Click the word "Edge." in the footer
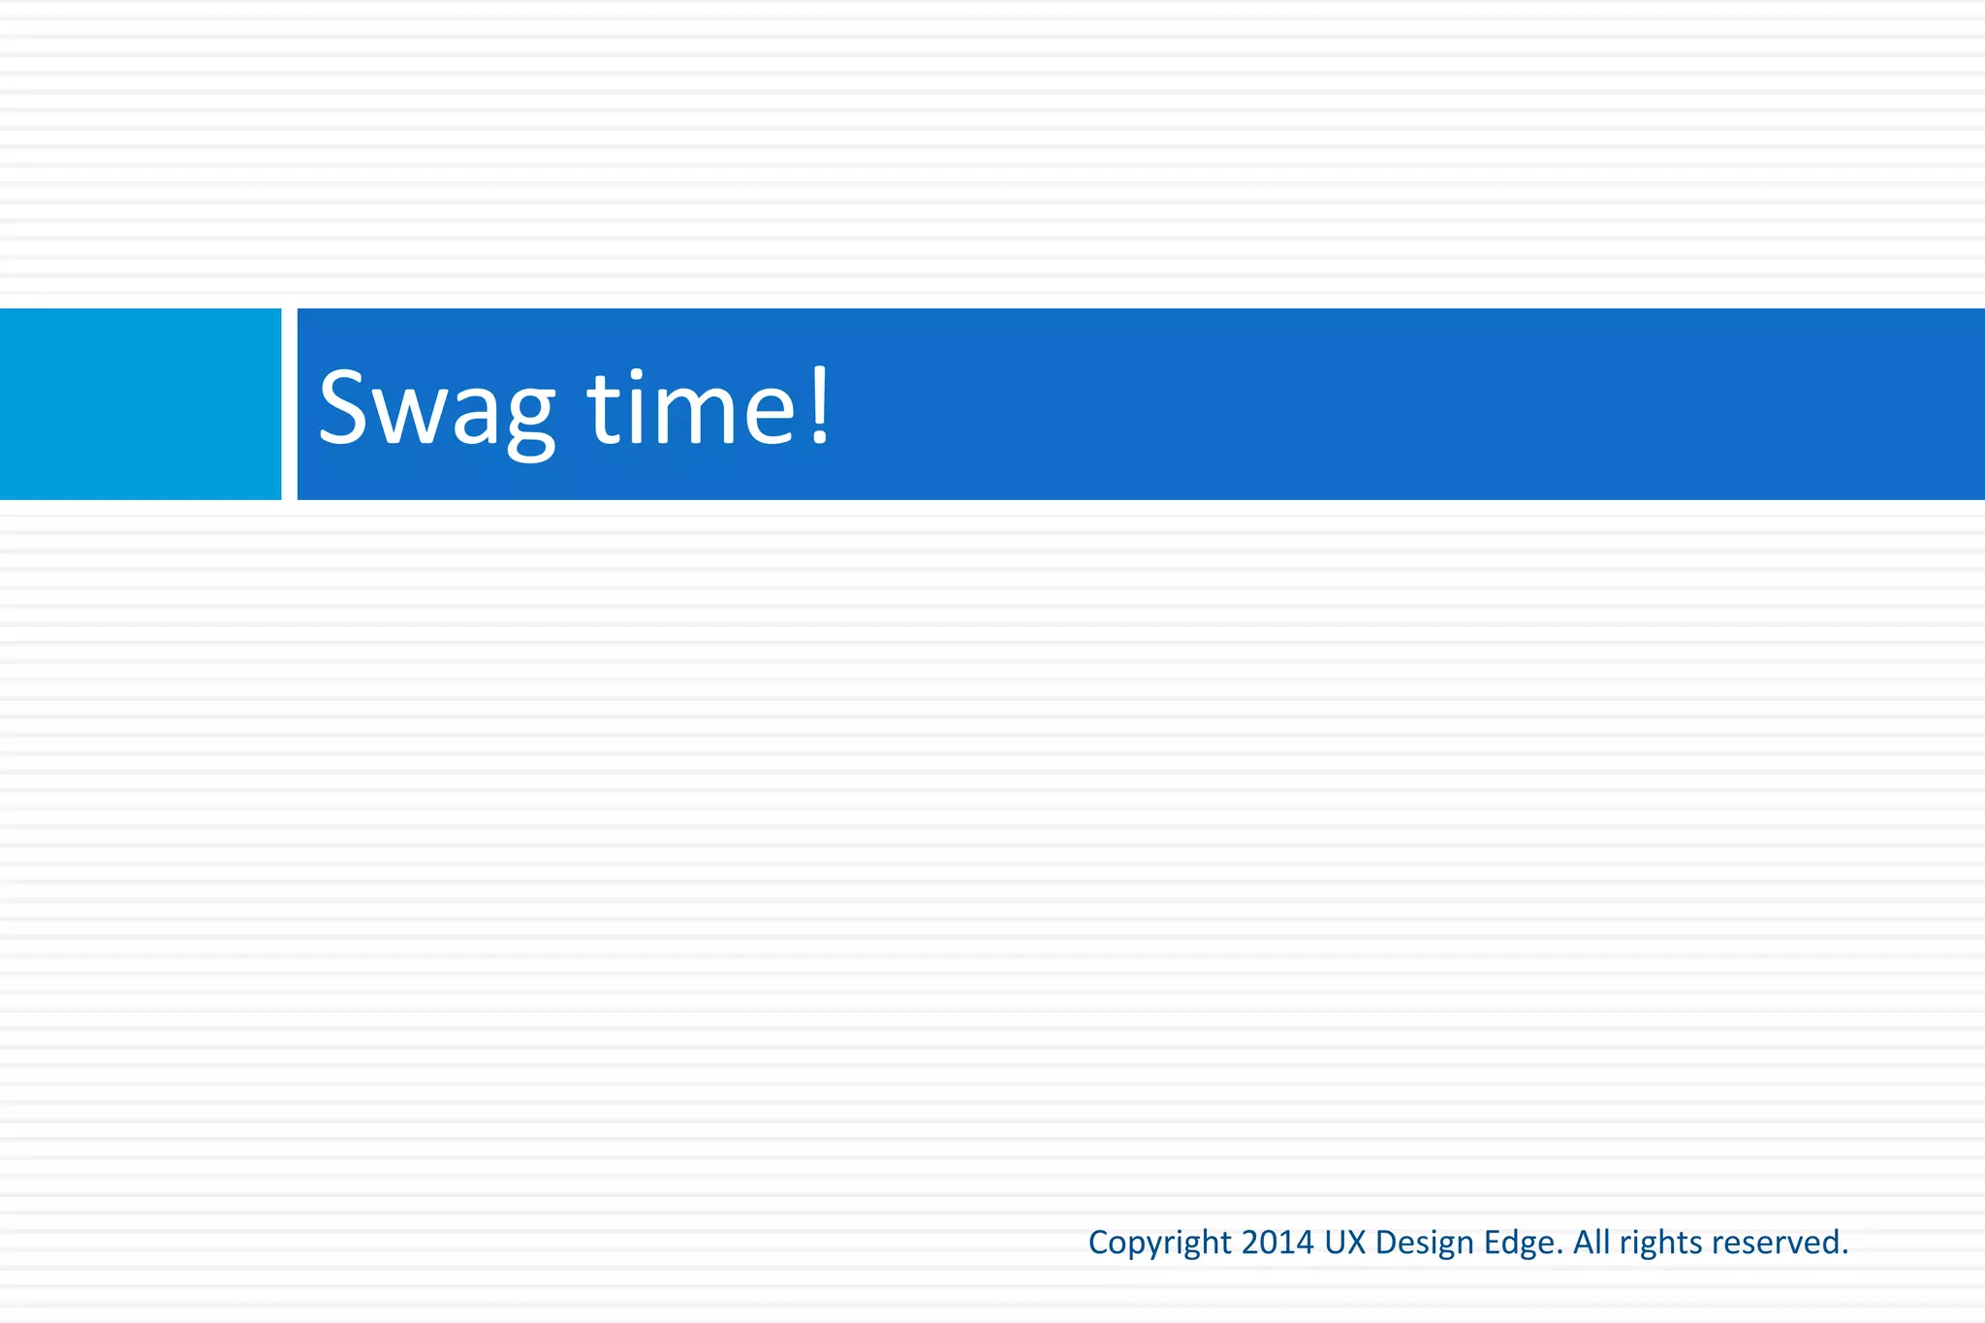The image size is (1985, 1323). [x=1524, y=1243]
